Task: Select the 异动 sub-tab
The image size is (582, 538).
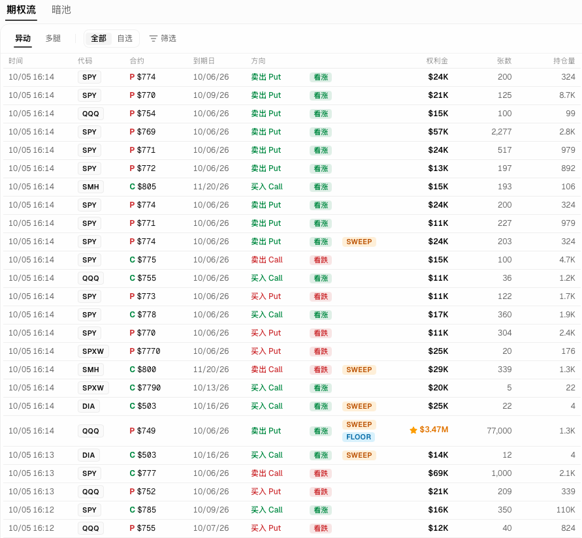Action: click(x=23, y=39)
